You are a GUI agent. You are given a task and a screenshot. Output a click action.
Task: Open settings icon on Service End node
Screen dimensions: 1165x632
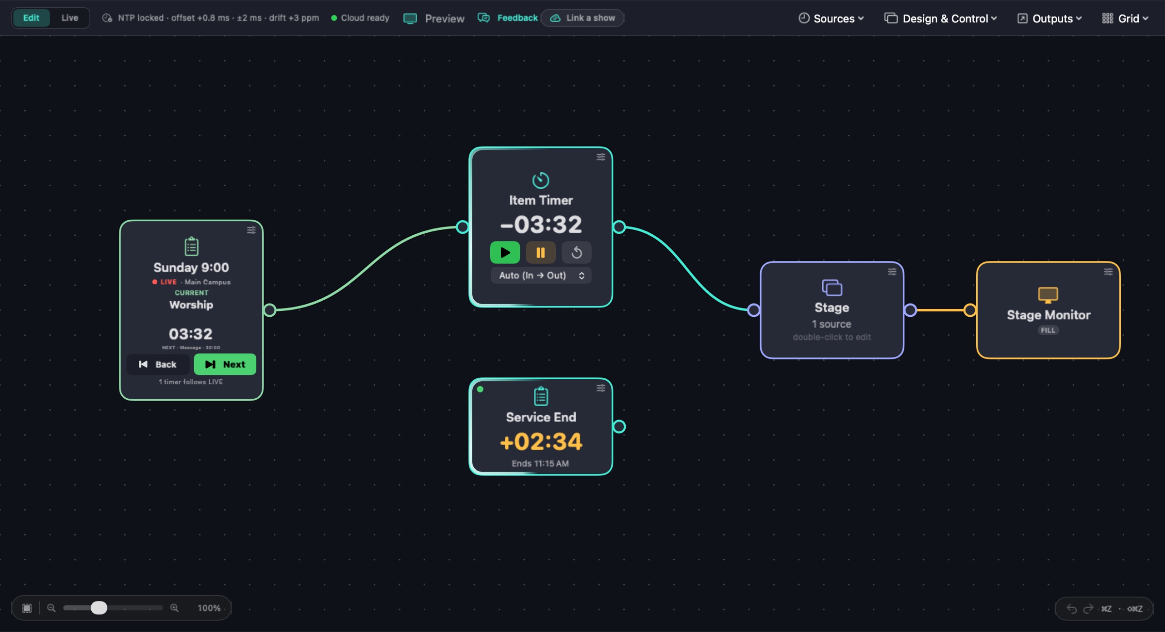pos(600,388)
